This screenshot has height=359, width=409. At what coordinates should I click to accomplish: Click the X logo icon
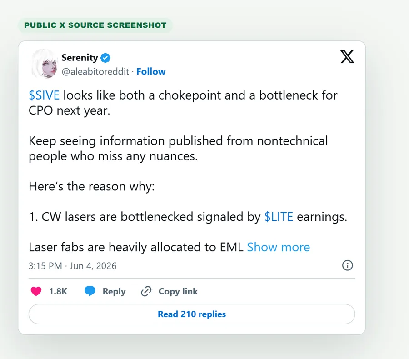click(347, 57)
